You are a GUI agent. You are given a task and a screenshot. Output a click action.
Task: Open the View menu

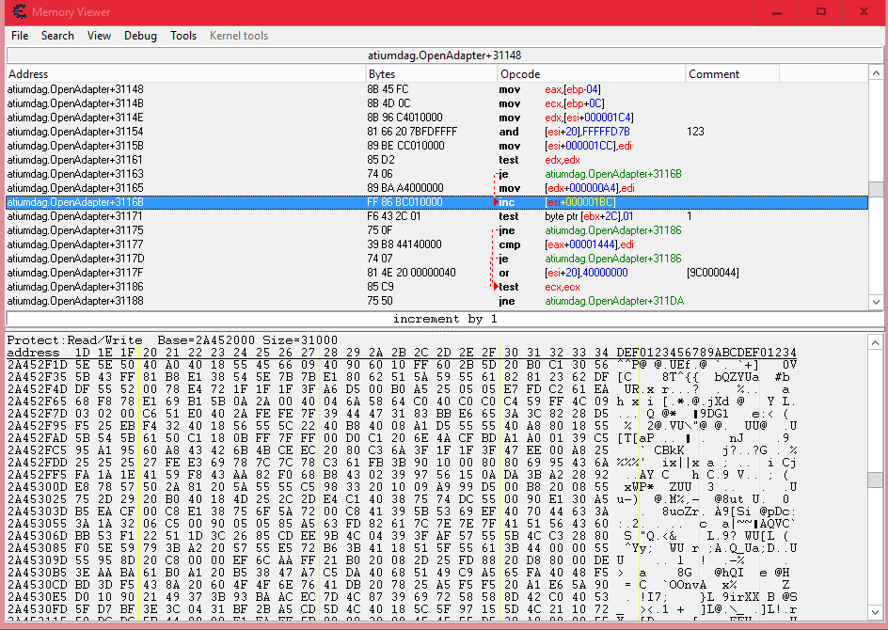click(99, 36)
